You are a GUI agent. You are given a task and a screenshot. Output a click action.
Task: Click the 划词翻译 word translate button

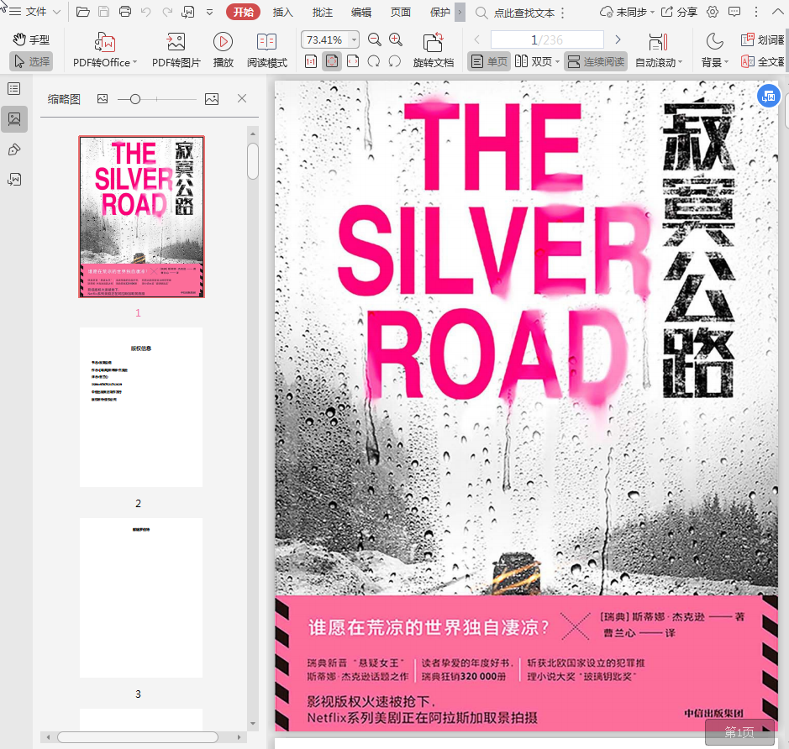point(762,39)
